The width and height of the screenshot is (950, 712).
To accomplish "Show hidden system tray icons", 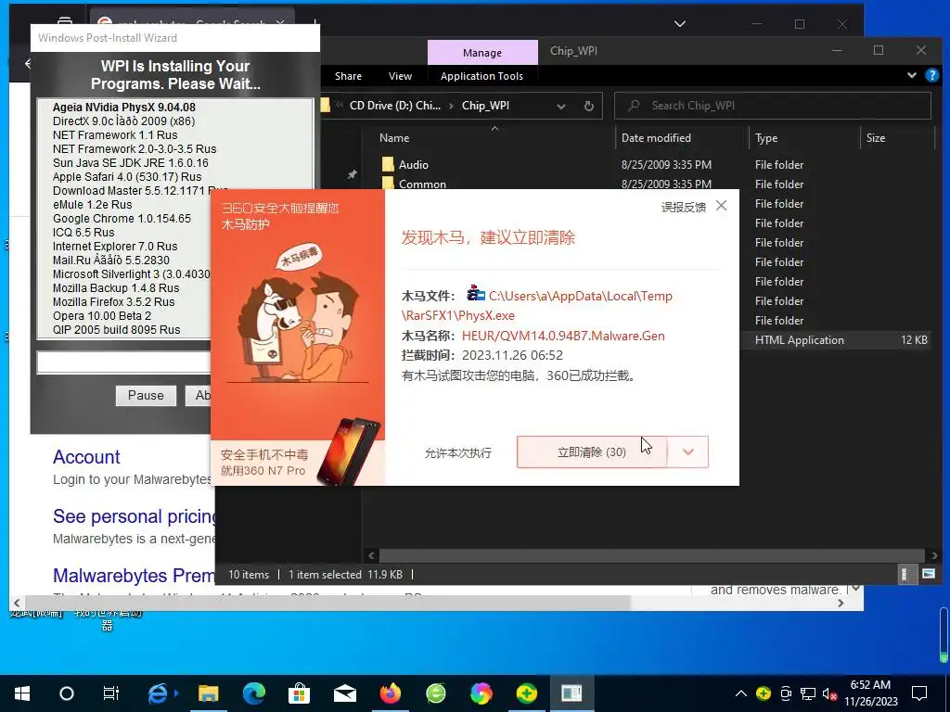I will pyautogui.click(x=740, y=693).
